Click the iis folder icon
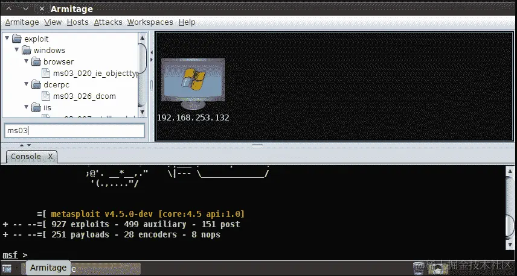Screen dimensions: 517x276 click(x=36, y=108)
